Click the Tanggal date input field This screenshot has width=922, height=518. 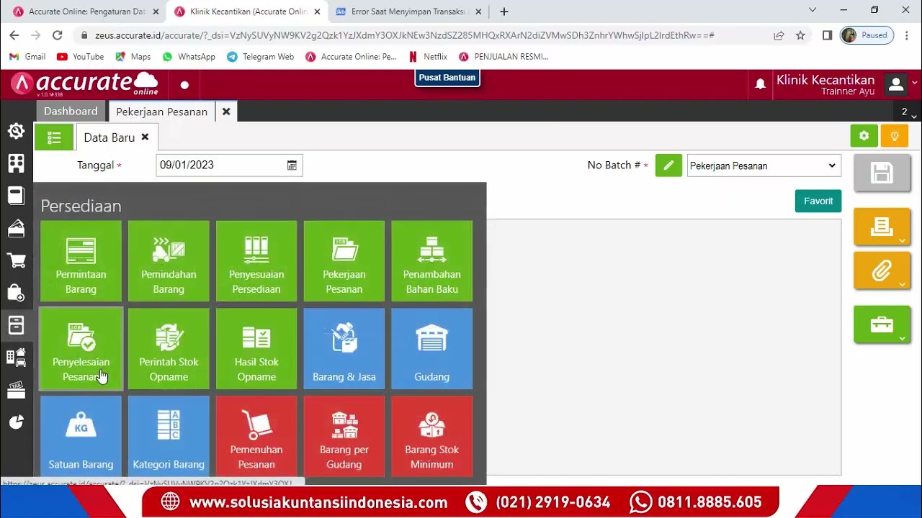(229, 165)
